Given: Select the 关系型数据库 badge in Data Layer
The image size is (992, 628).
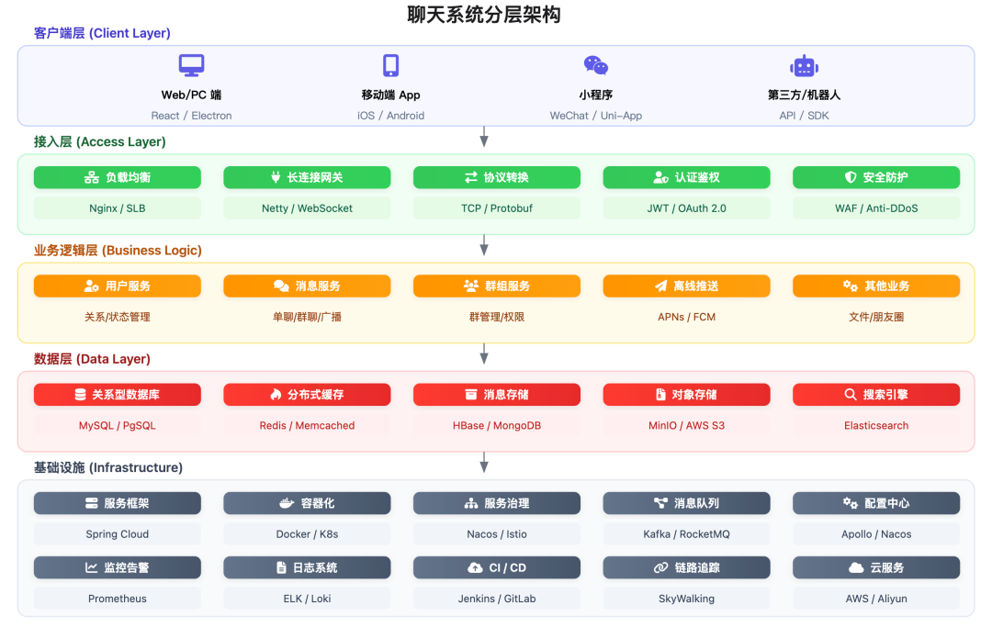Looking at the screenshot, I should point(117,395).
